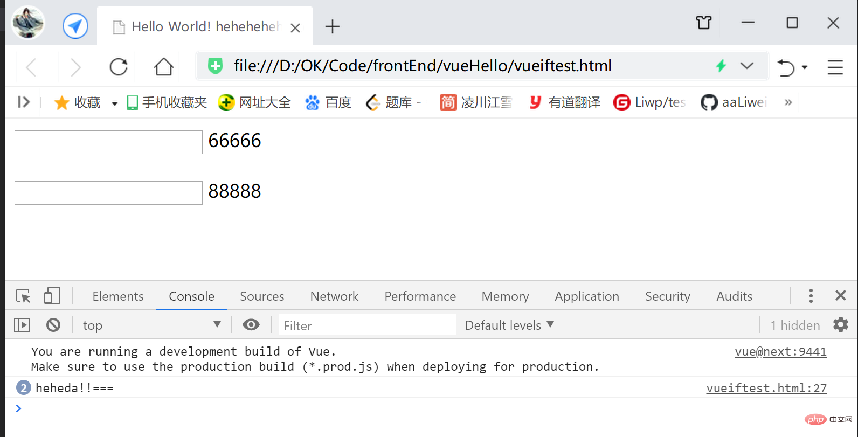Image resolution: width=858 pixels, height=437 pixels.
Task: Open 有道翻译 bookmark
Action: [x=564, y=102]
